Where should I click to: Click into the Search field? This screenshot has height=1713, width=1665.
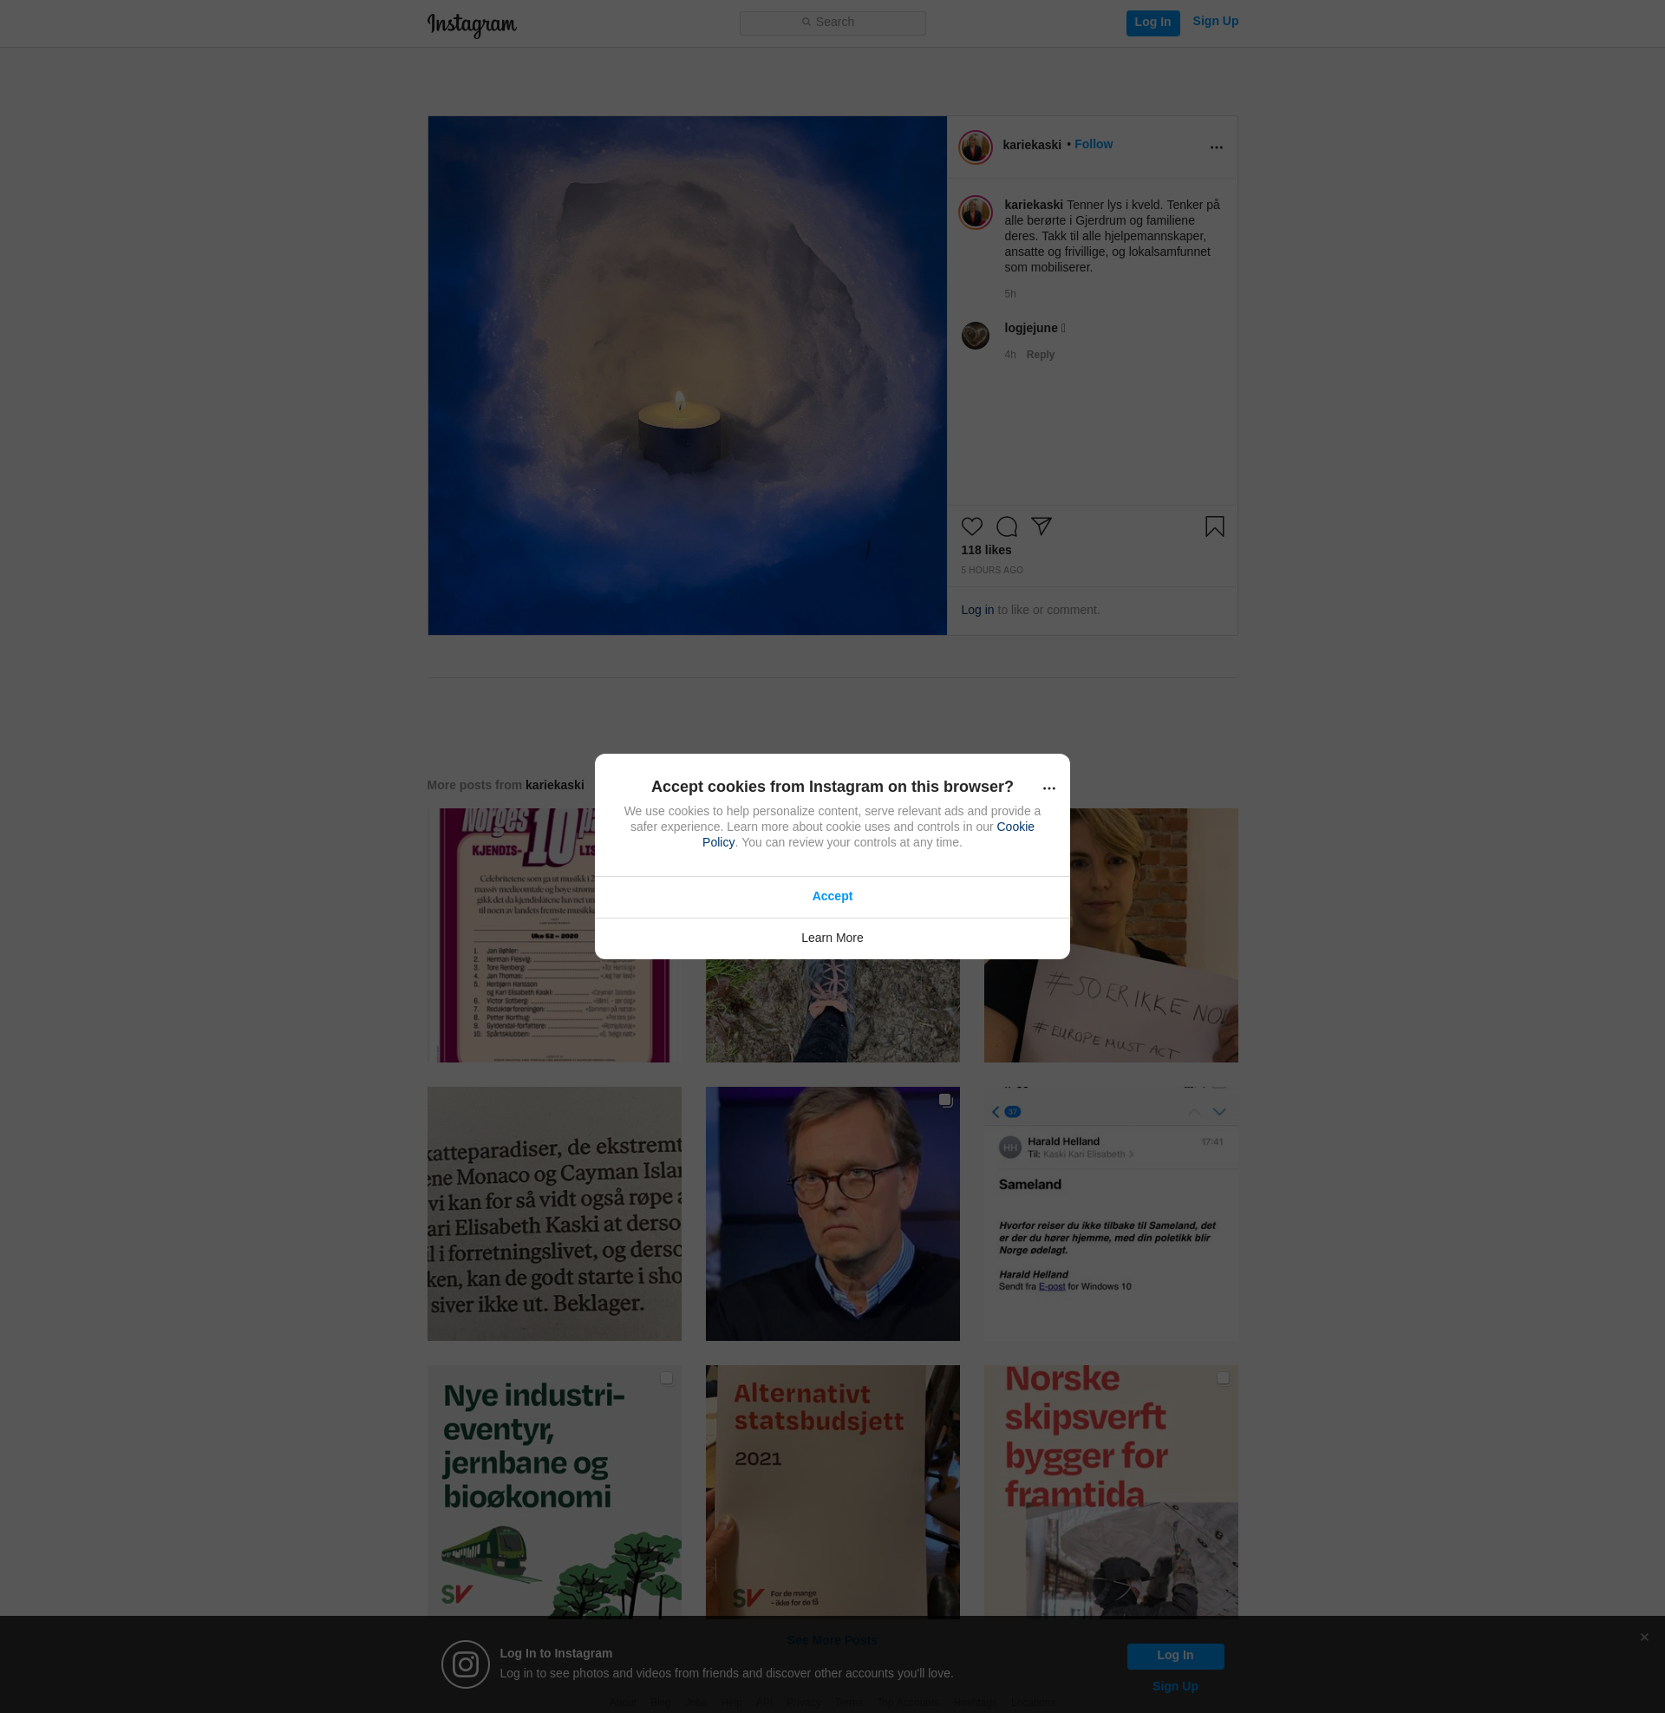pos(832,23)
